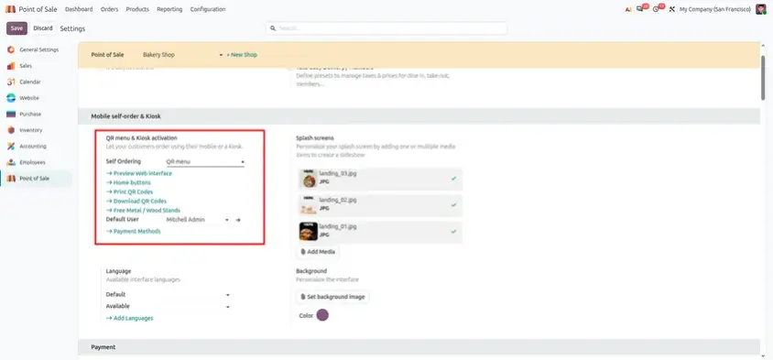Select the Point of Sale settings tab
773x360 pixels.
click(x=36, y=179)
